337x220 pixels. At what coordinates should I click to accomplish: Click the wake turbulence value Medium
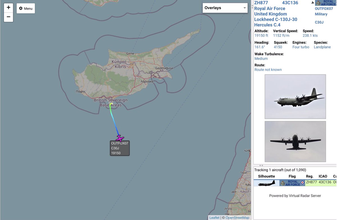pos(261,59)
